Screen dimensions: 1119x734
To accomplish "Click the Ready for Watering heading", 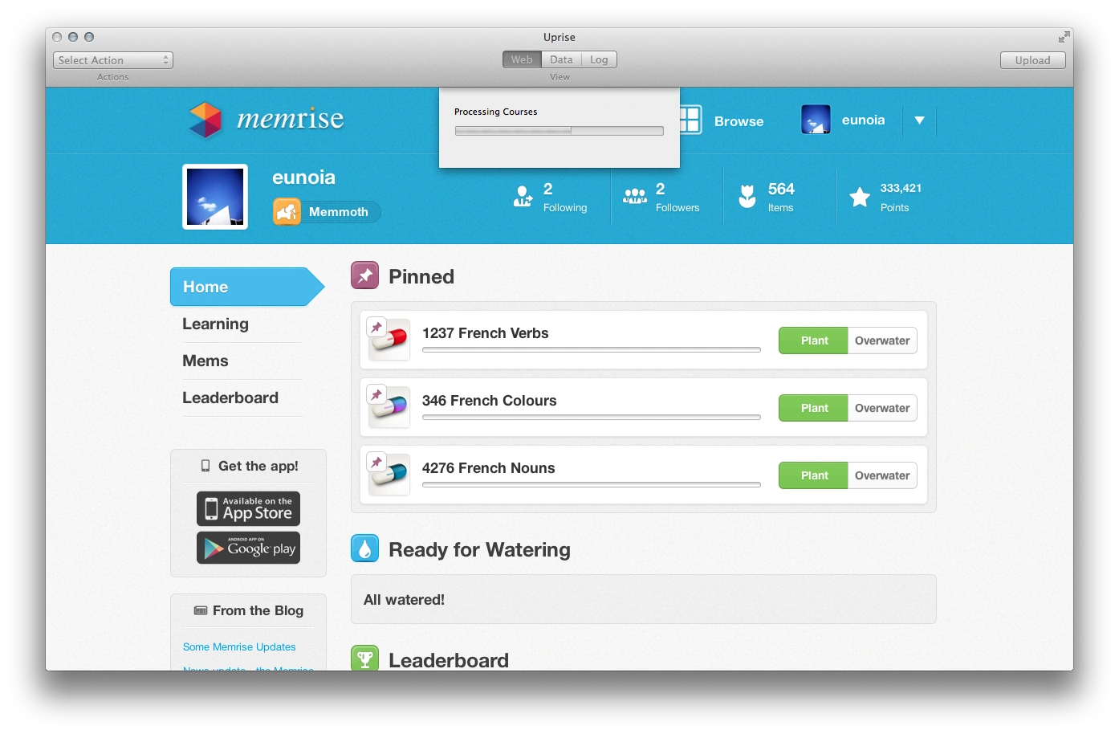I will pyautogui.click(x=479, y=549).
